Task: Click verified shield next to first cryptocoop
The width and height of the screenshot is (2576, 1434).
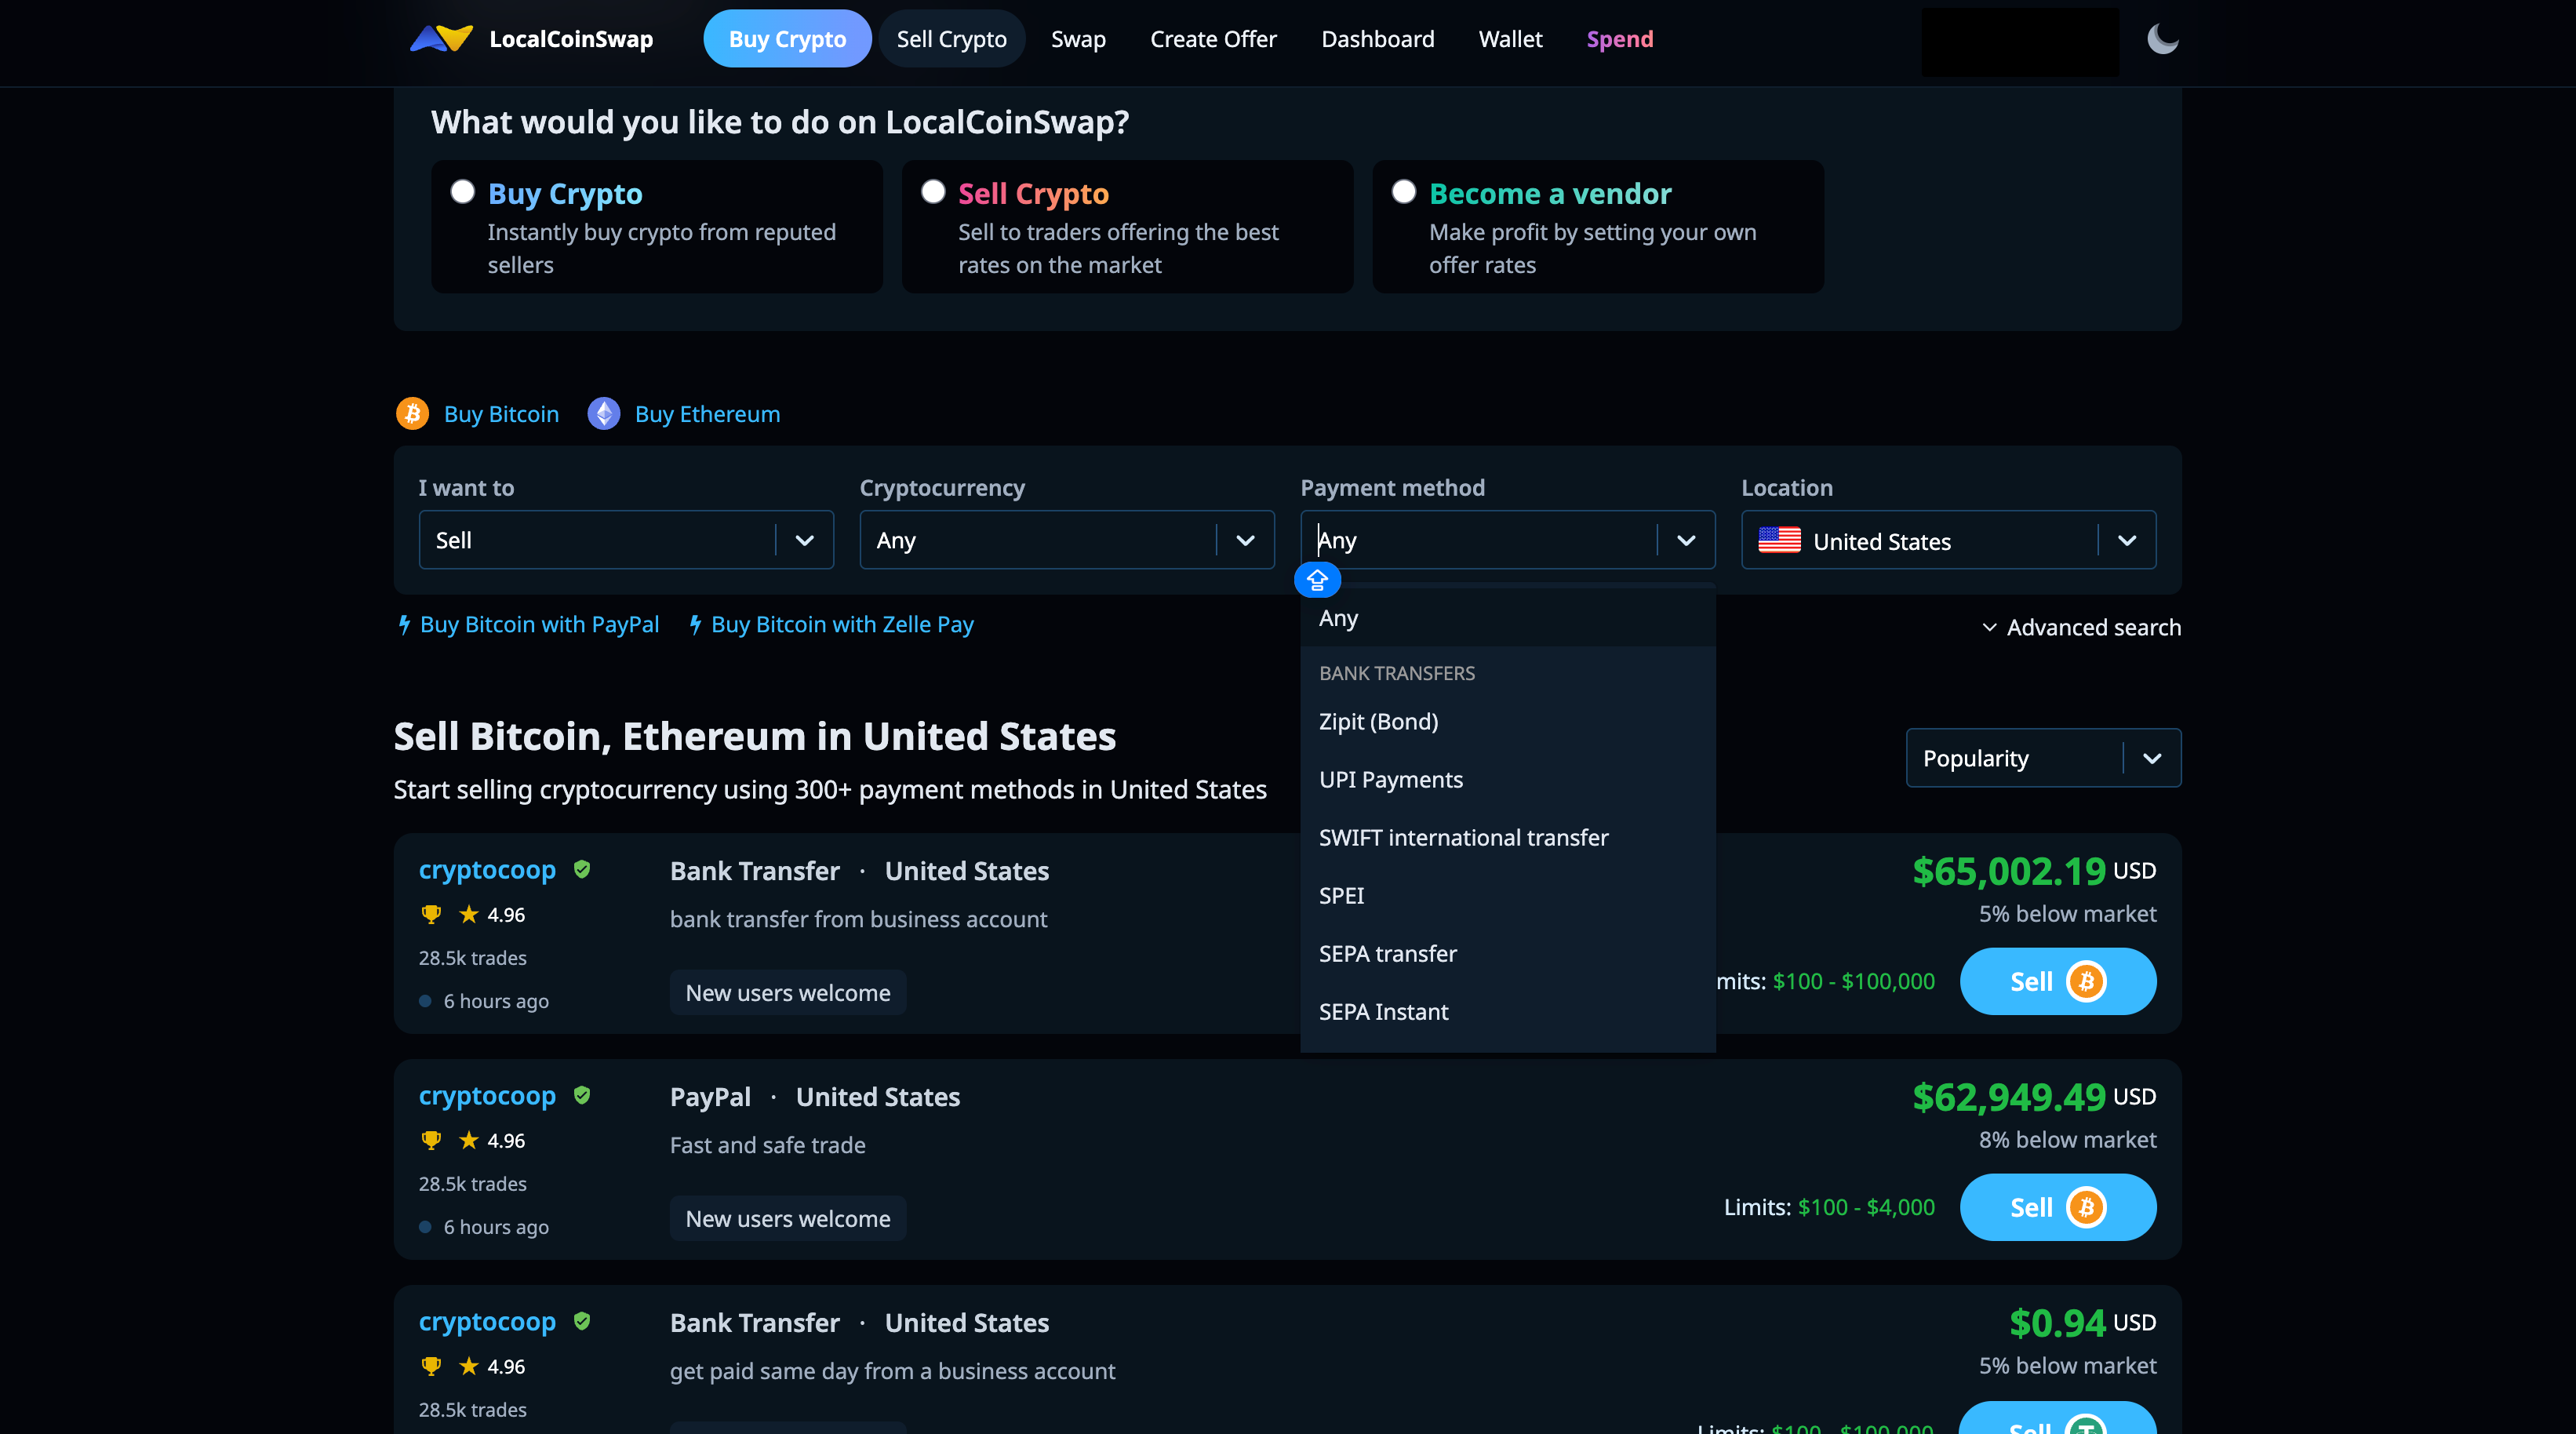Action: tap(582, 870)
